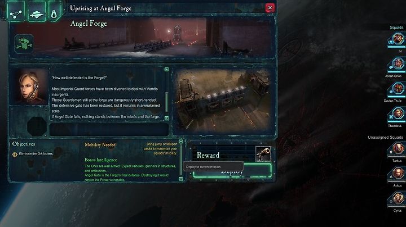Viewport: 406px width, 227px height.
Task: Select Thaddeus squad portrait
Action: tap(398, 114)
